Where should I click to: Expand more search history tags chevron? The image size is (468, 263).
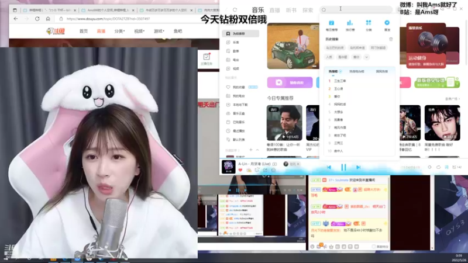[x=367, y=57]
